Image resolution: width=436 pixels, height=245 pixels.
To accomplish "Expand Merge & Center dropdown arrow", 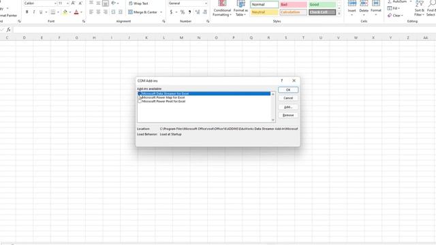I will coord(161,12).
